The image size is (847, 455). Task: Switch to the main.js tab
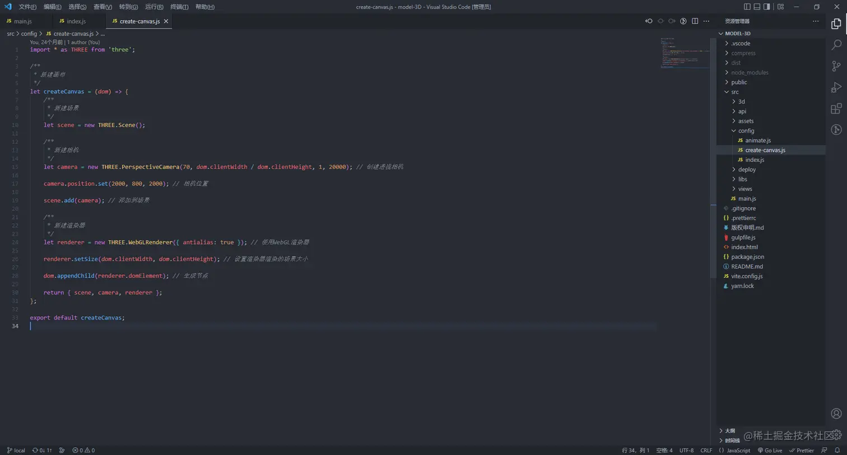[x=26, y=21]
